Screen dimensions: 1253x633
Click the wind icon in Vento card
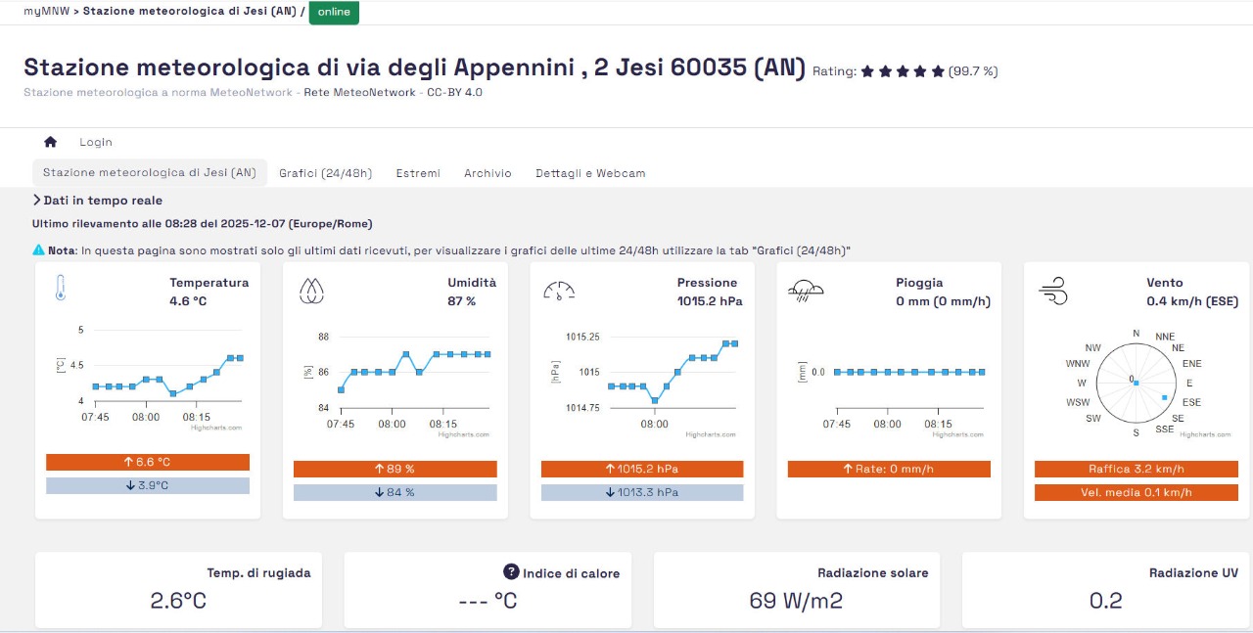pyautogui.click(x=1052, y=291)
